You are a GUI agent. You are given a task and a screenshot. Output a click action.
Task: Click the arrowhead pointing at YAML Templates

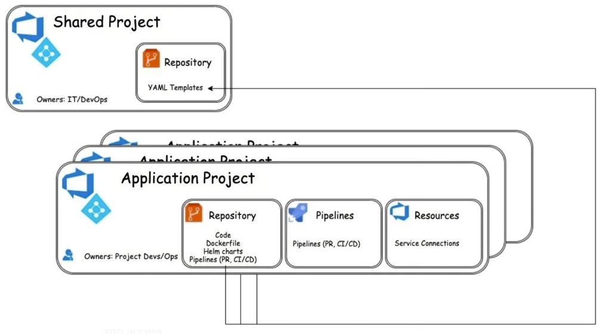point(211,88)
